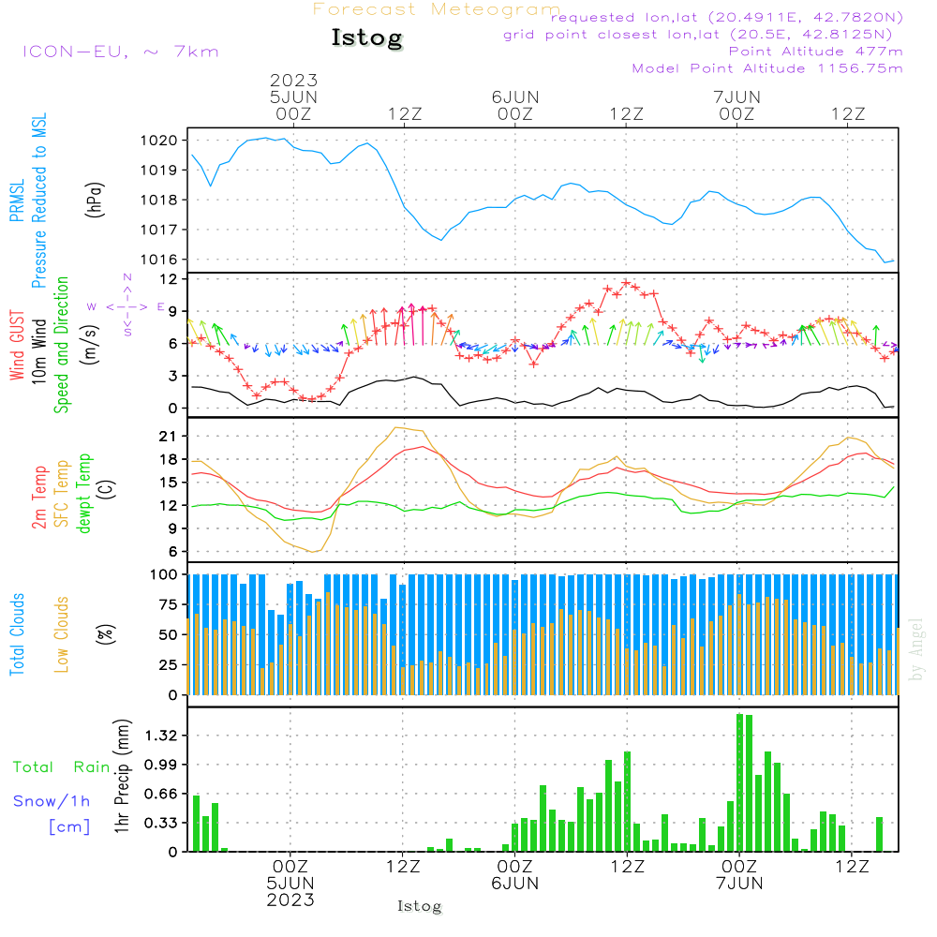This screenshot has width=937, height=937.
Task: Click the 1.32 precipitation axis tick
Action: point(161,736)
